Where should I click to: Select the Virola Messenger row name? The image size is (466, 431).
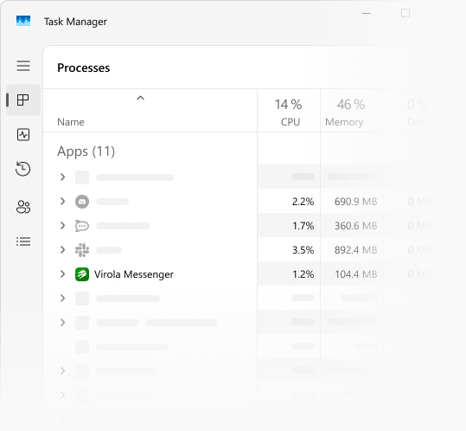(x=134, y=274)
